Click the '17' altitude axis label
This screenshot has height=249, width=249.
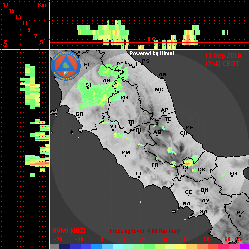(x=5, y=5)
